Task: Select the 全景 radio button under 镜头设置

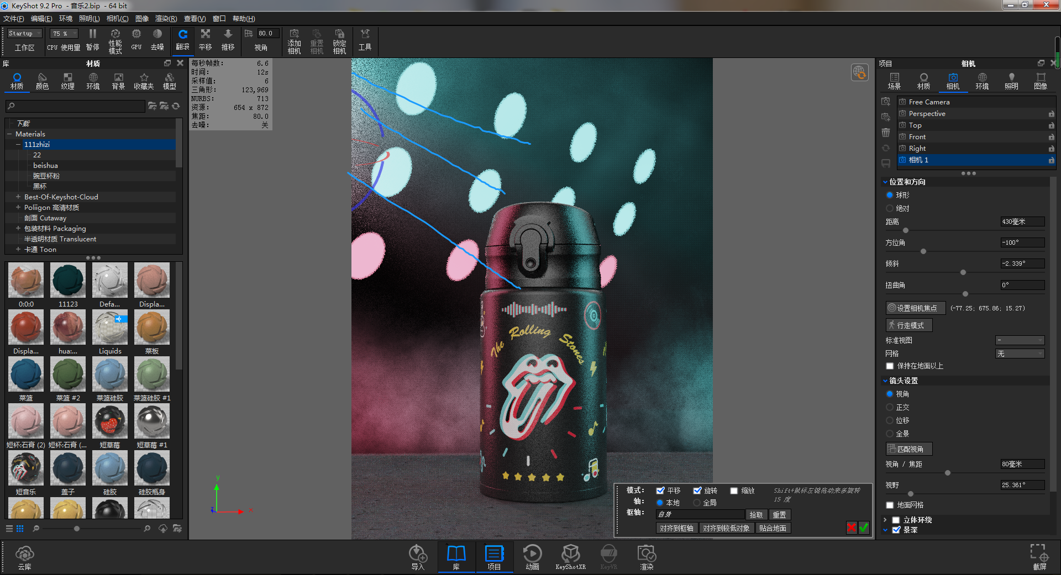Action: (890, 434)
